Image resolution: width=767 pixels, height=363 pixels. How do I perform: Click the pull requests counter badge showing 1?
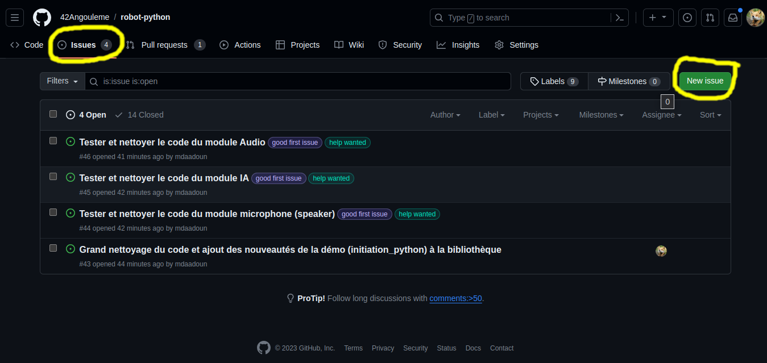(x=200, y=45)
